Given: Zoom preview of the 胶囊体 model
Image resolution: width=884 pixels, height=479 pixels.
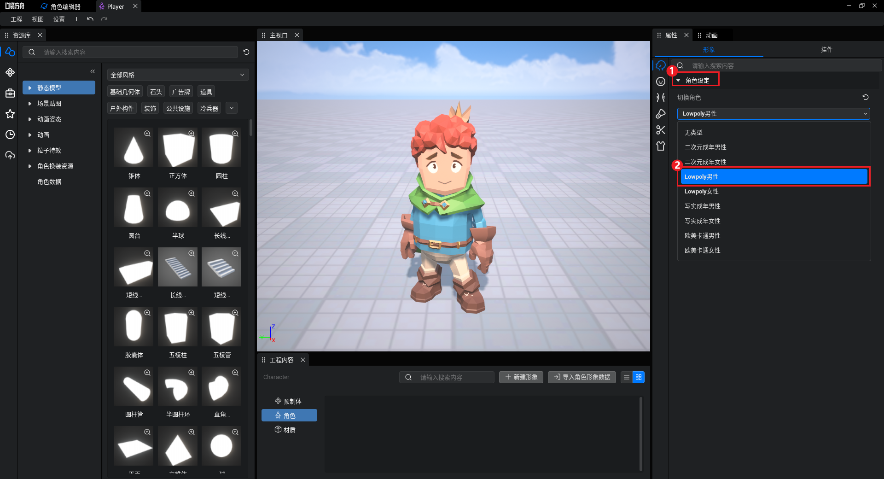Looking at the screenshot, I should (147, 313).
